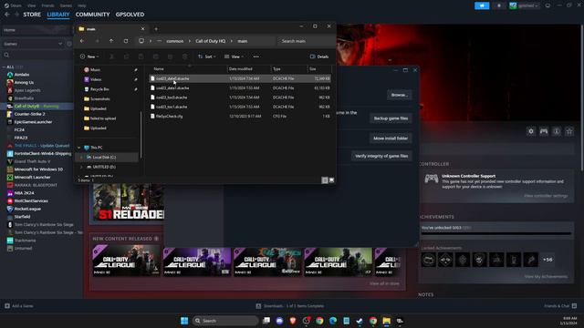Open the GPSOLVED profile tab
This screenshot has height=328, width=584.
(130, 15)
